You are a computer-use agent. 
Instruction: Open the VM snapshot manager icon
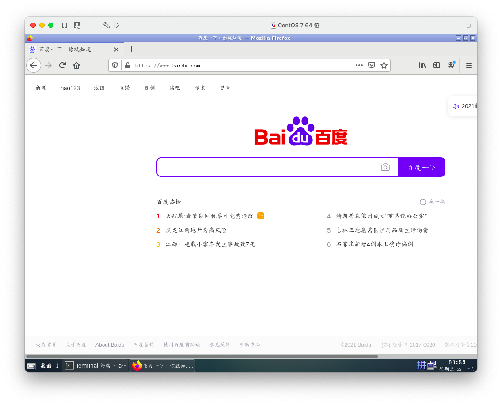77,25
